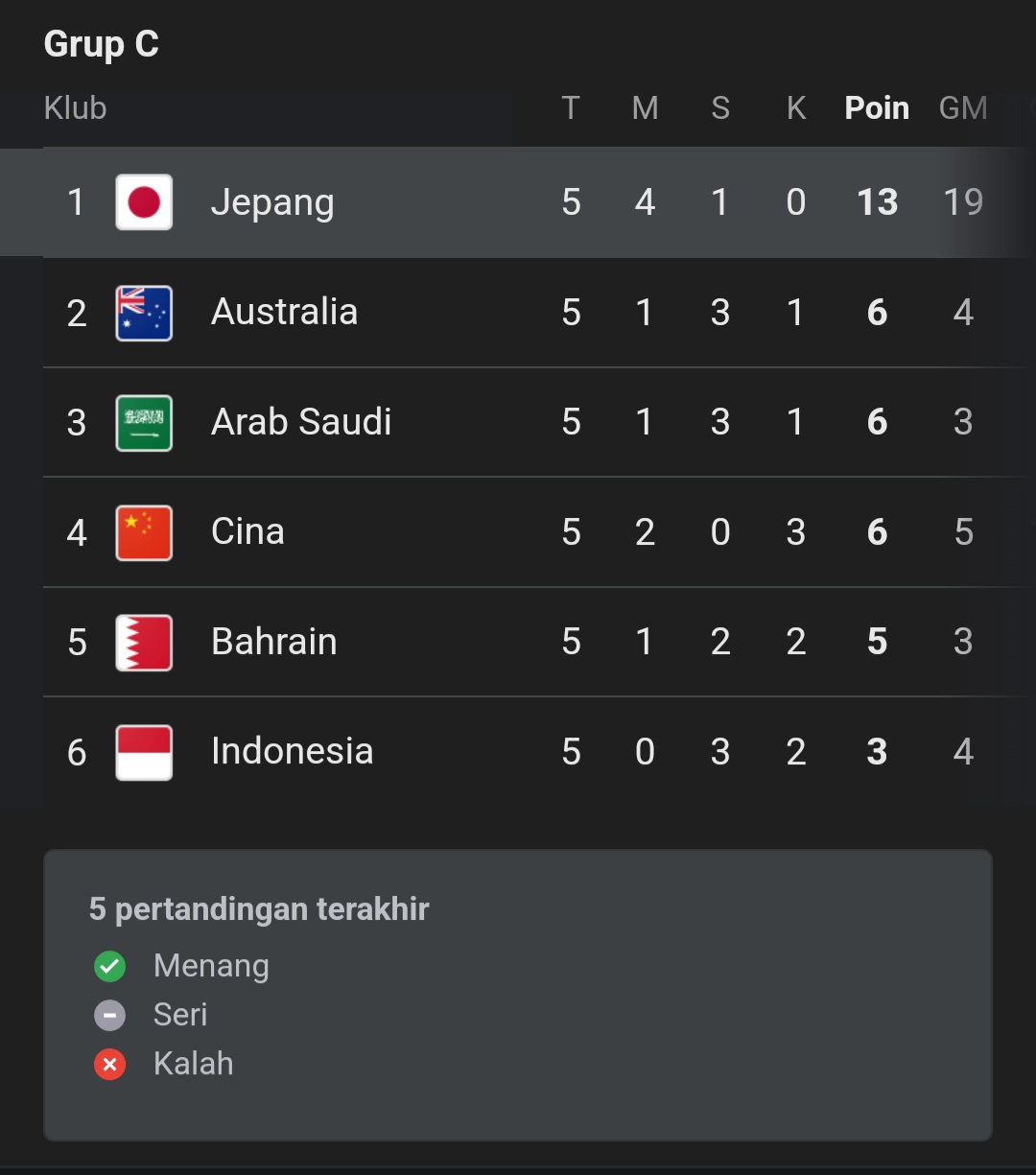1036x1175 pixels.
Task: Click the red Kalah cross icon
Action: point(110,1064)
